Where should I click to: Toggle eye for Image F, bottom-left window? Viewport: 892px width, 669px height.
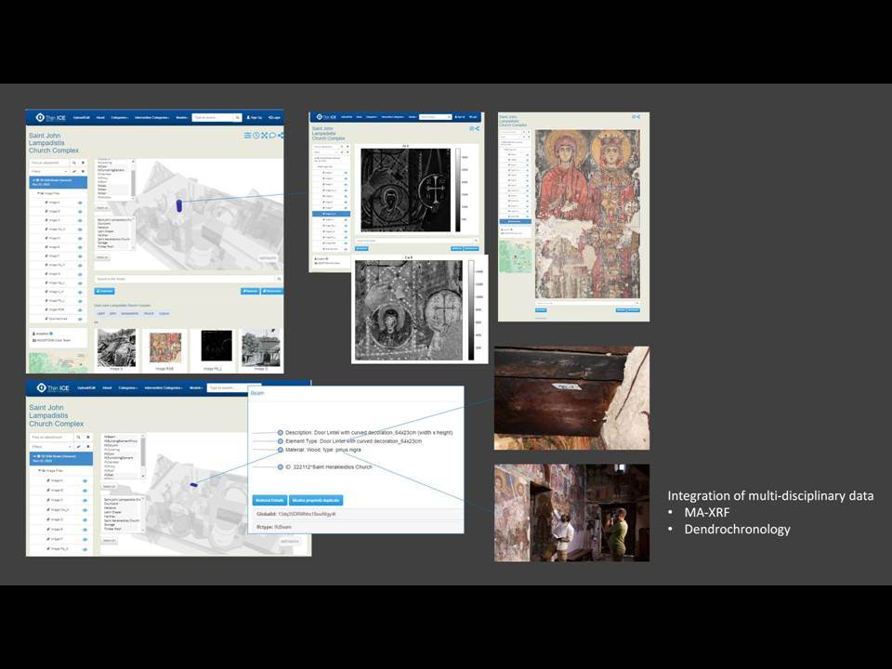(x=85, y=539)
